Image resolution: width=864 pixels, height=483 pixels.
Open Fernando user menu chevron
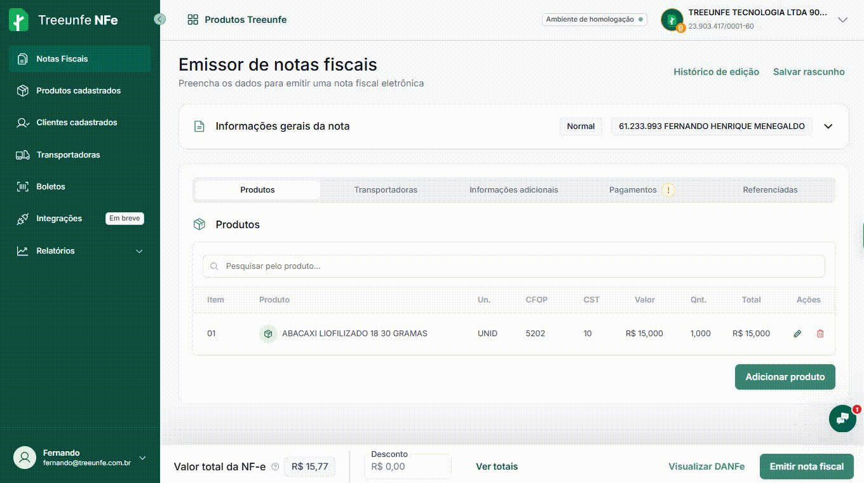tap(142, 458)
